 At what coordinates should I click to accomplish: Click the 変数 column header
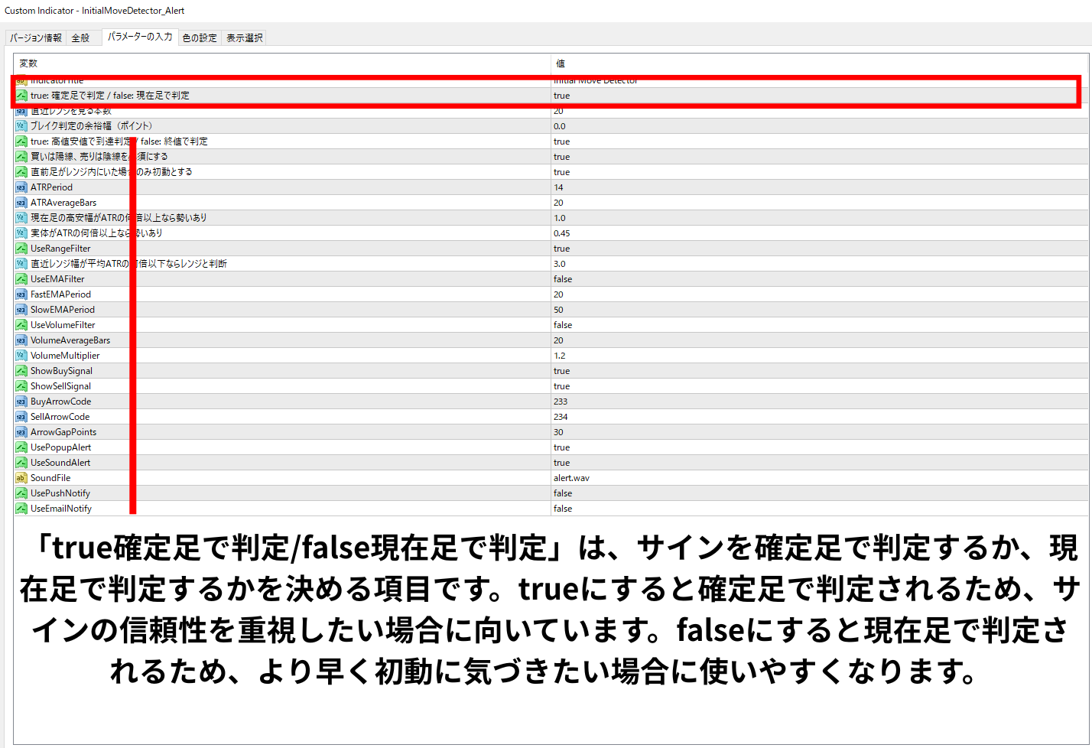click(x=28, y=63)
